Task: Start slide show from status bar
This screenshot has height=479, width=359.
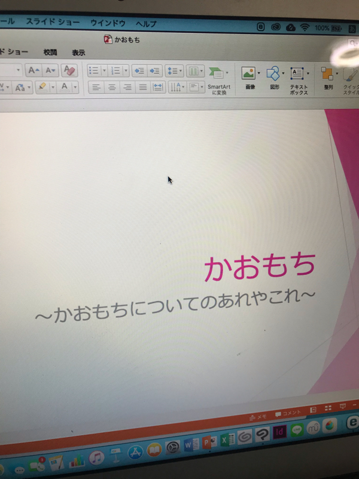Action: (343, 407)
